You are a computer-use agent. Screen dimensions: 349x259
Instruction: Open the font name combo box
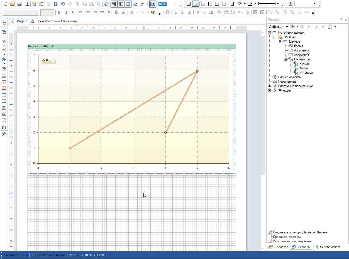point(21,13)
